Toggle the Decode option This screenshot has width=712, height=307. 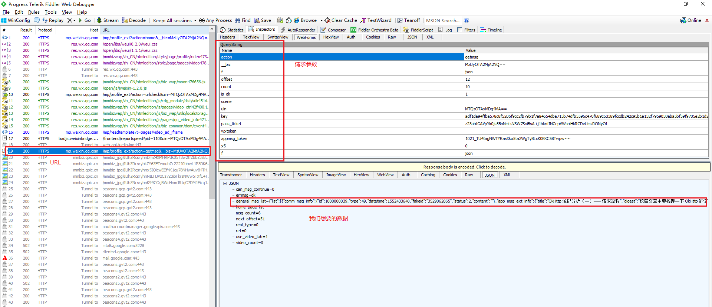(134, 20)
